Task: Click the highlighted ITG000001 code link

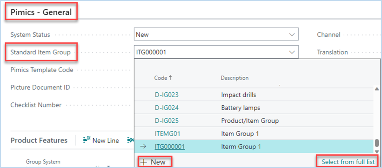Action: click(x=170, y=147)
